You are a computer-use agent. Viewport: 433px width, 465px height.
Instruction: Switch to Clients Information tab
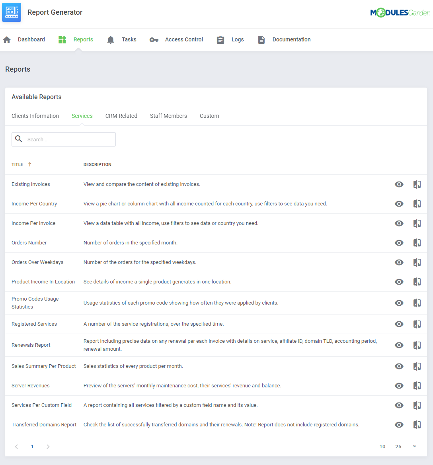click(x=35, y=116)
